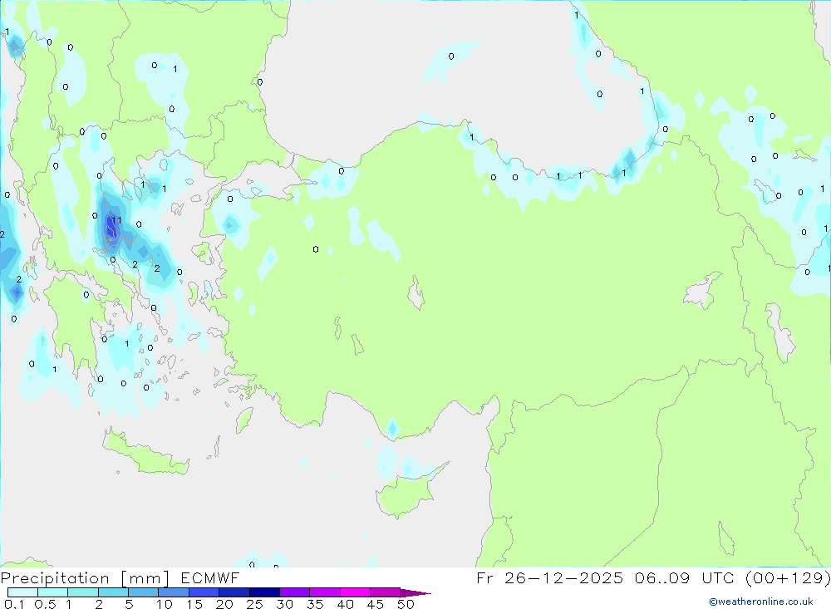
Task: Click the "ECMWF" model label
Action: click(x=210, y=577)
